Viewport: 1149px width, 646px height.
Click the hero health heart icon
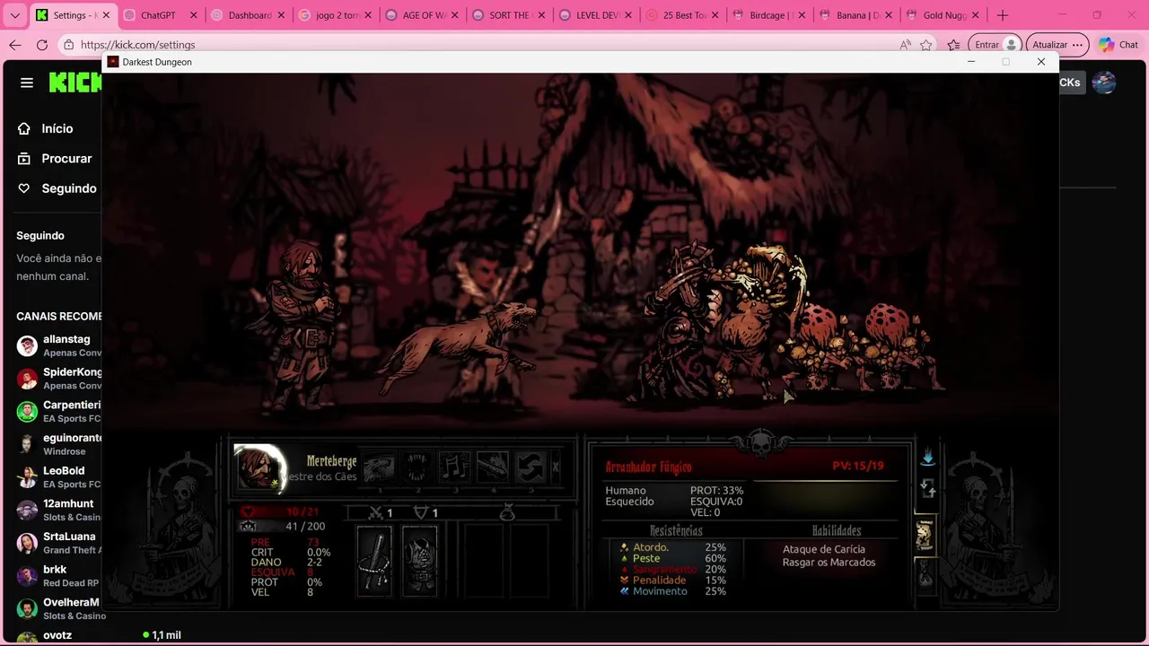tap(248, 512)
